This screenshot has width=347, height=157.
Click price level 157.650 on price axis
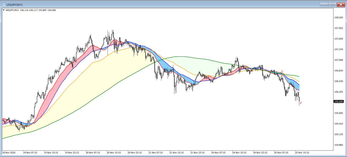[338, 39]
